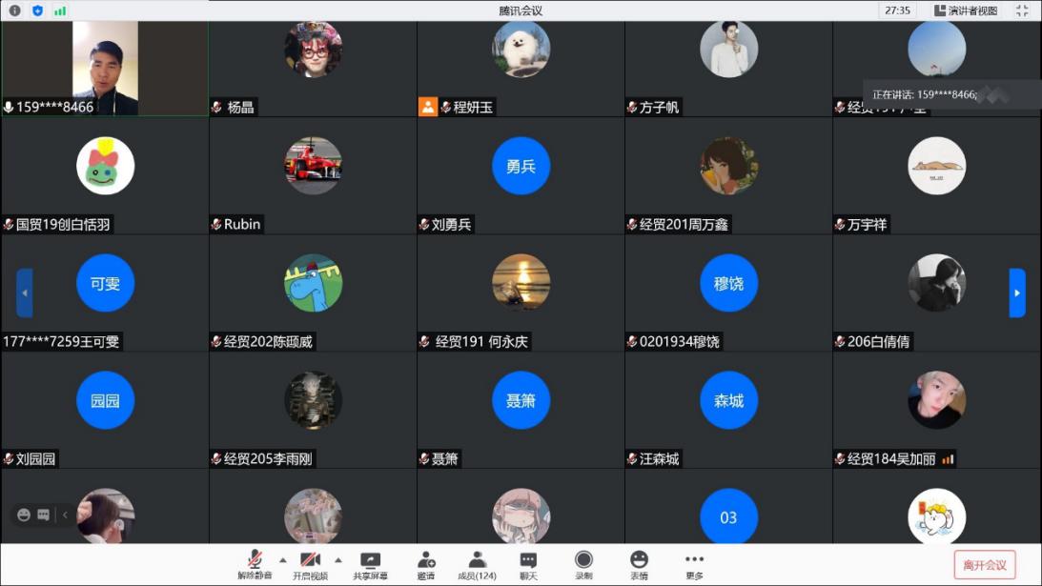Unmute microphone with 解除静音
The height and width of the screenshot is (586, 1042).
coord(255,564)
